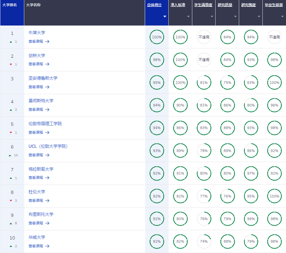Image resolution: width=286 pixels, height=253 pixels.
Task: Click UCL 78% 学生满意度 circle
Action: [204, 151]
